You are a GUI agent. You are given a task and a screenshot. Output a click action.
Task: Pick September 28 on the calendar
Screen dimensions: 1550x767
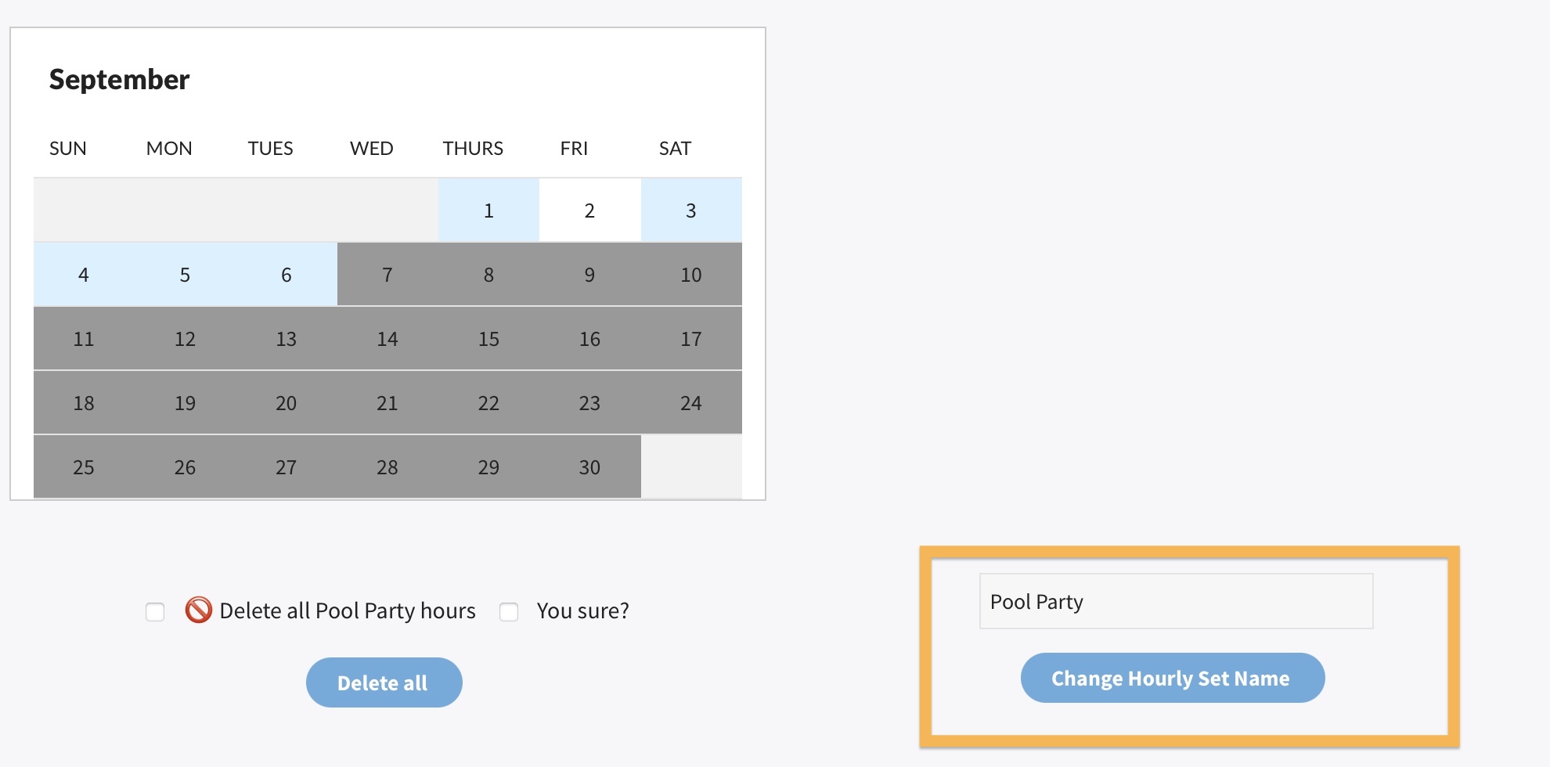click(387, 467)
